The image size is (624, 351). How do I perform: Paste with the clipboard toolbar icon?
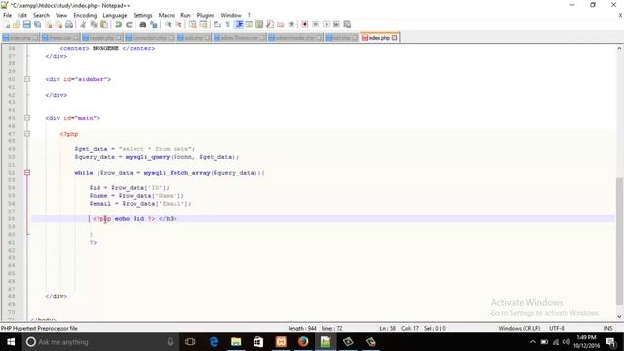(104, 24)
